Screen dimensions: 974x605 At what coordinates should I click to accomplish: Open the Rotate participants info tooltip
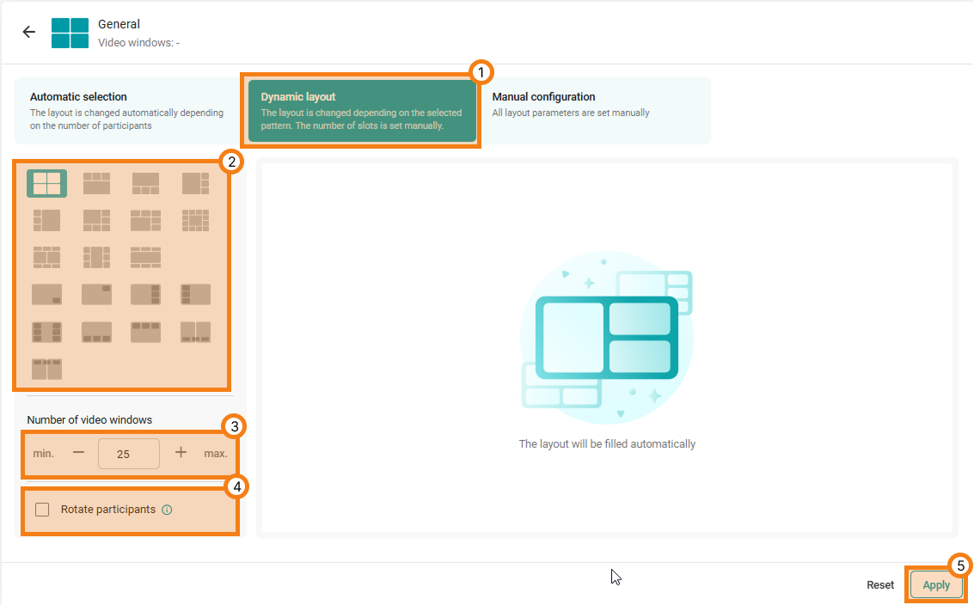[x=166, y=509]
